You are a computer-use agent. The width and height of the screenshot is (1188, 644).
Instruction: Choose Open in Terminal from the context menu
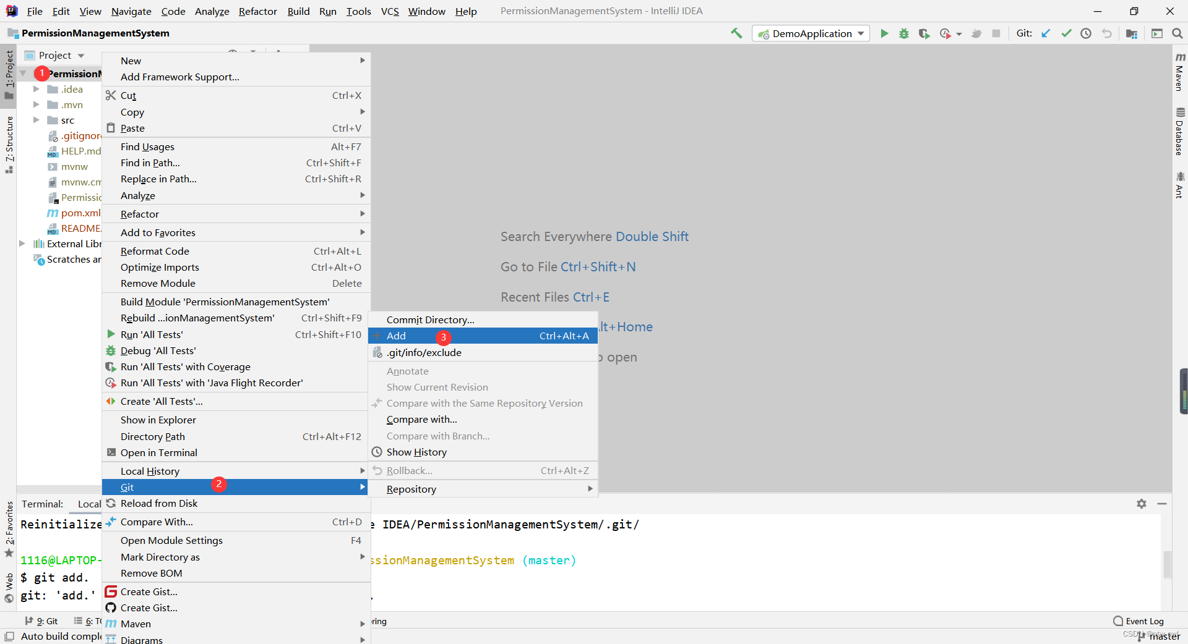coord(236,452)
